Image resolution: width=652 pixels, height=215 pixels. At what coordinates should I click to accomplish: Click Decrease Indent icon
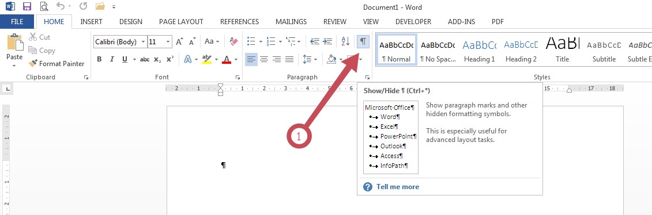coord(315,42)
